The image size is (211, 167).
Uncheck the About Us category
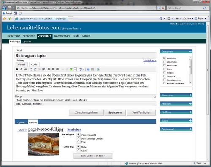(165, 58)
